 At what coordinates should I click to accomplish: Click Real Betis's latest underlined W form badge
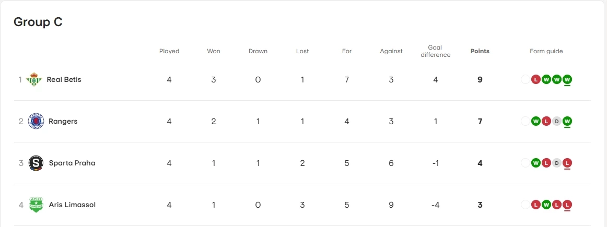tap(567, 80)
